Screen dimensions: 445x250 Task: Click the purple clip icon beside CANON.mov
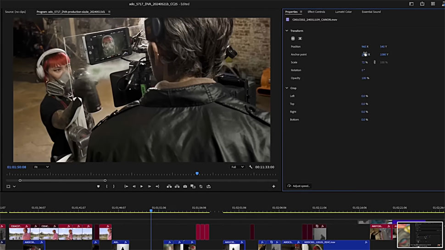(288, 20)
